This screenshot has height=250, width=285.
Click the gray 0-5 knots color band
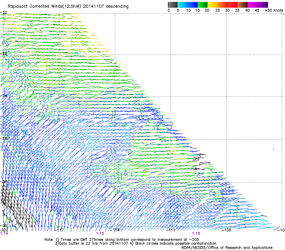point(173,5)
